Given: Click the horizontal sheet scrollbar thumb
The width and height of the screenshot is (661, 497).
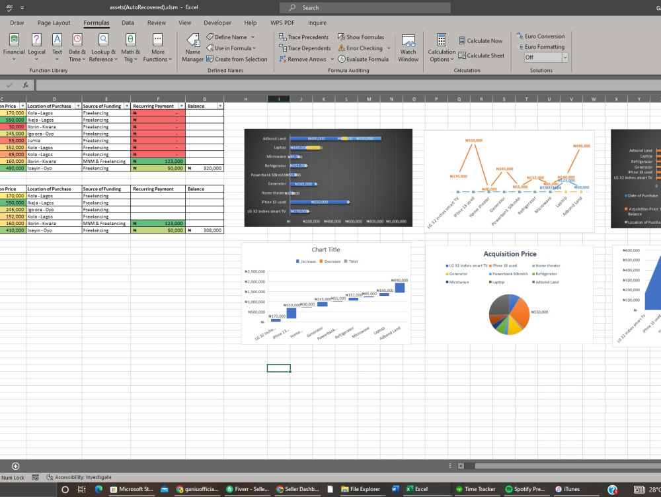Looking at the screenshot, I should [567, 466].
